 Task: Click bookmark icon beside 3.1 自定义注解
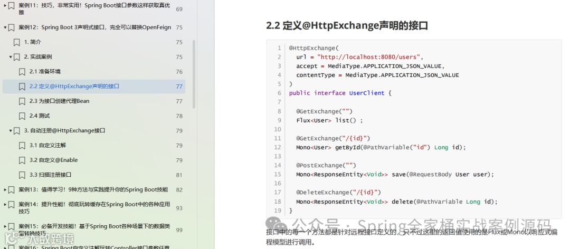[x=22, y=146]
